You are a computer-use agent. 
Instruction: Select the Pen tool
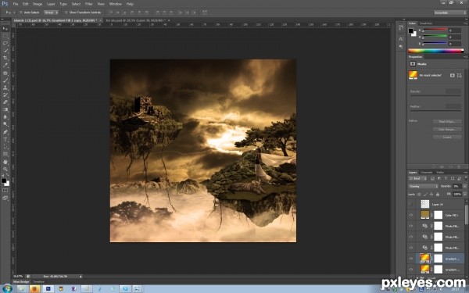[x=5, y=132]
